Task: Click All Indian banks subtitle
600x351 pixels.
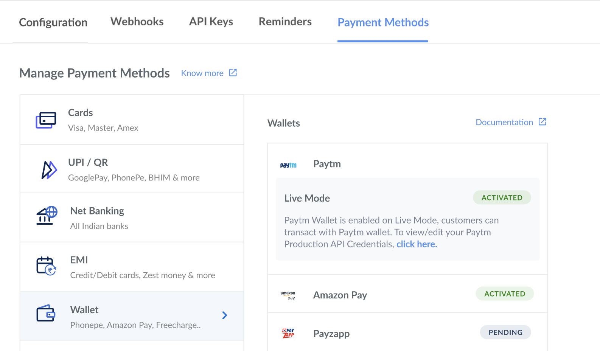Action: 99,226
